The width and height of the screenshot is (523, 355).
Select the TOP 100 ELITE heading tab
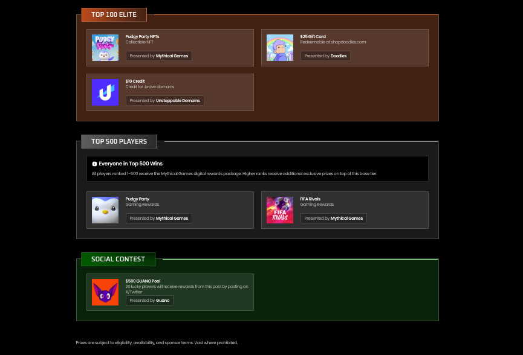tap(114, 14)
